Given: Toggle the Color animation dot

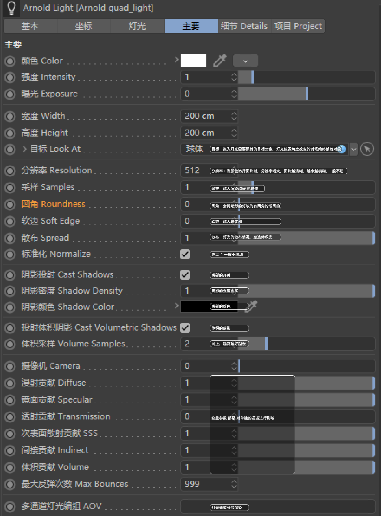Looking at the screenshot, I should click(10, 61).
